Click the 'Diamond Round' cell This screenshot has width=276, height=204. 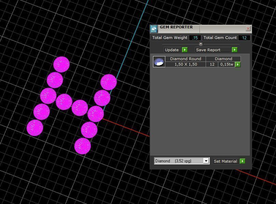185,59
